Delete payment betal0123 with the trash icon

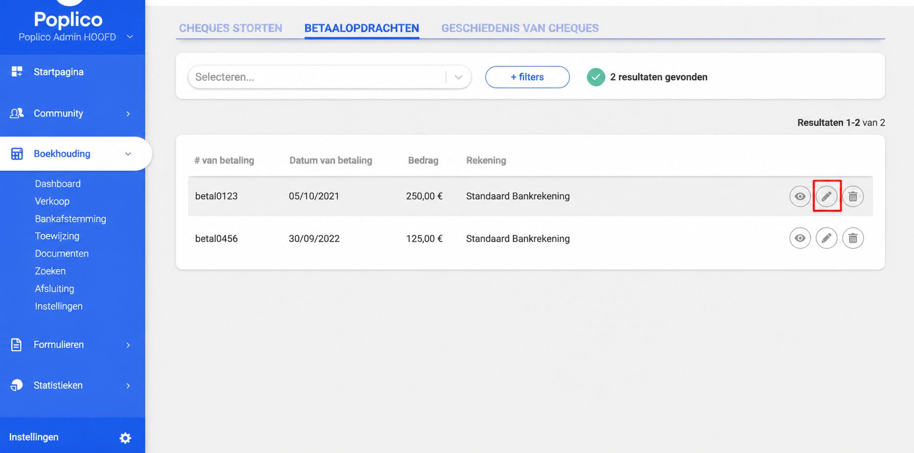853,196
